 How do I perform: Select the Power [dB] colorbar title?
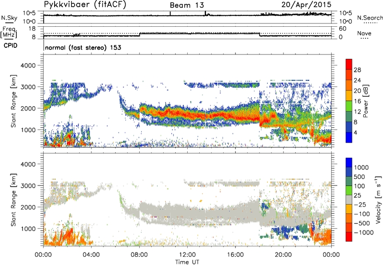[x=365, y=101]
